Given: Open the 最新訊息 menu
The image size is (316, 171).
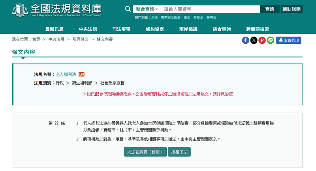Looking at the screenshot, I should coord(55,29).
